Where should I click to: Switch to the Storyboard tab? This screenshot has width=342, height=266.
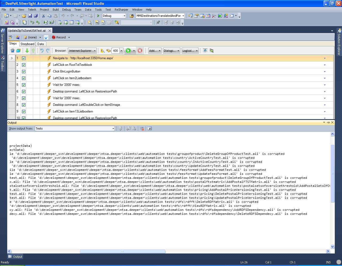27,44
